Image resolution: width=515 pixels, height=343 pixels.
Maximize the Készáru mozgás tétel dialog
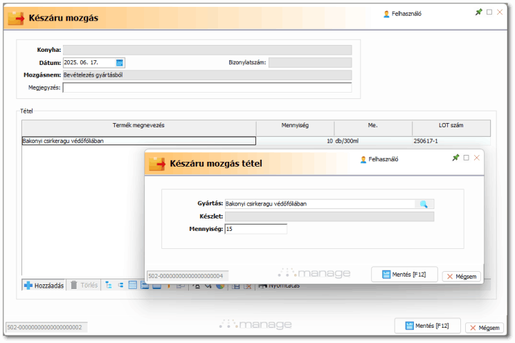point(466,158)
